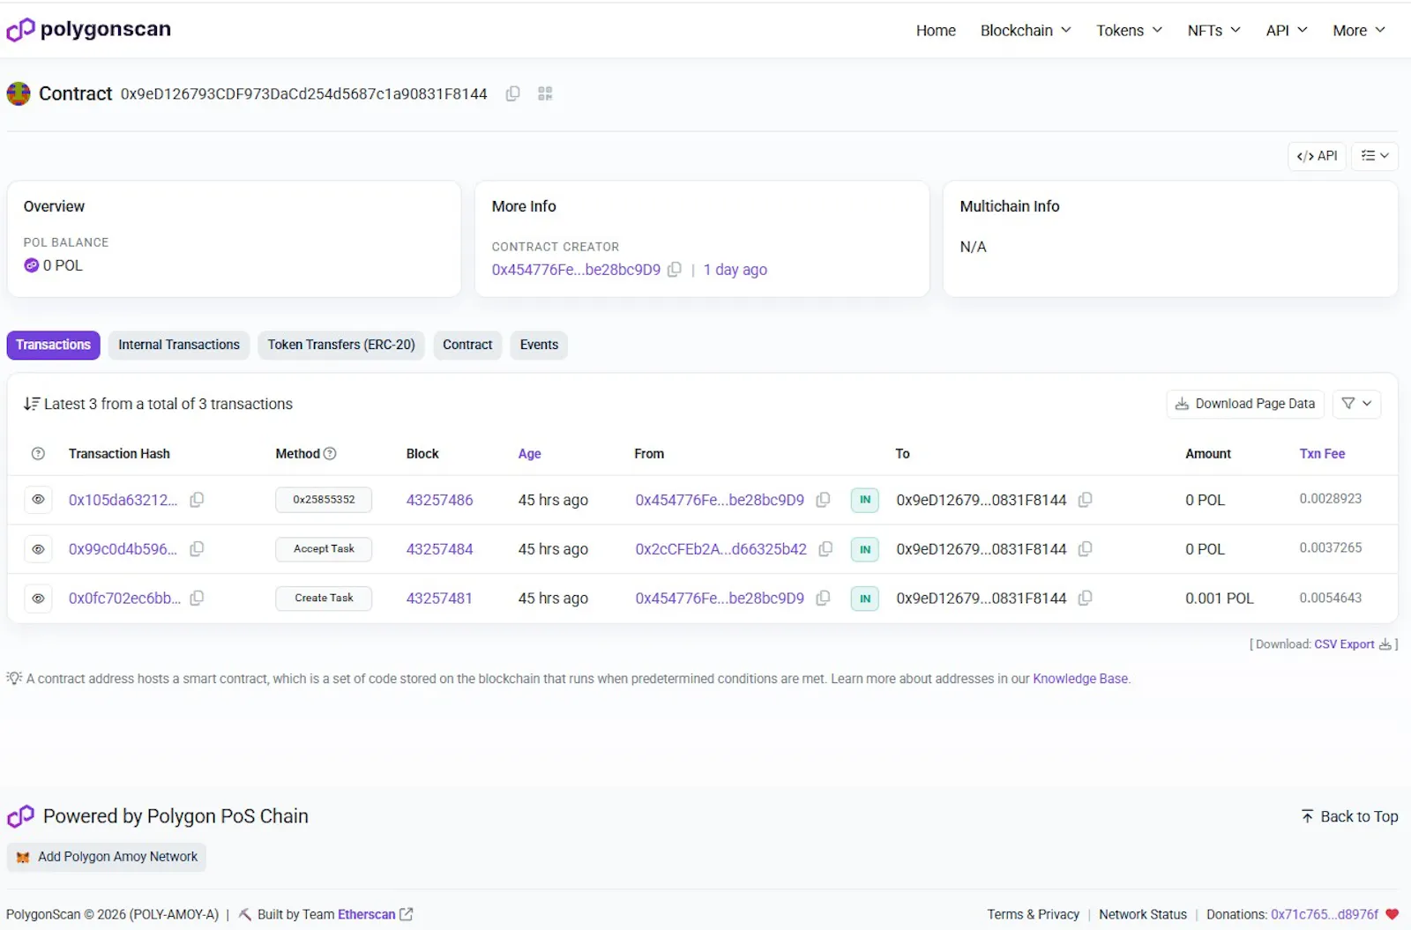This screenshot has width=1411, height=930.
Task: Copy the From address in block 43257481 row
Action: coord(823,599)
